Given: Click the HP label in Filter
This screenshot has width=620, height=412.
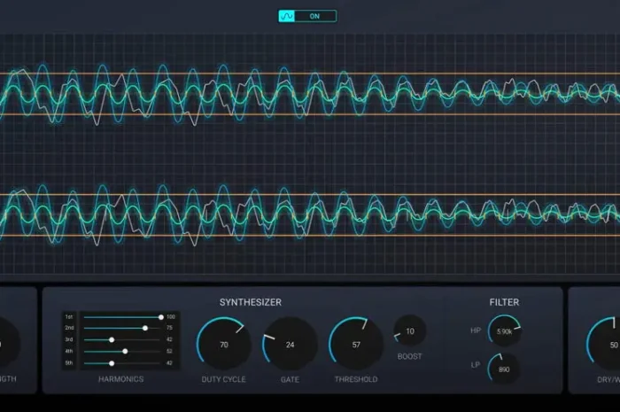Looking at the screenshot, I should click(476, 330).
